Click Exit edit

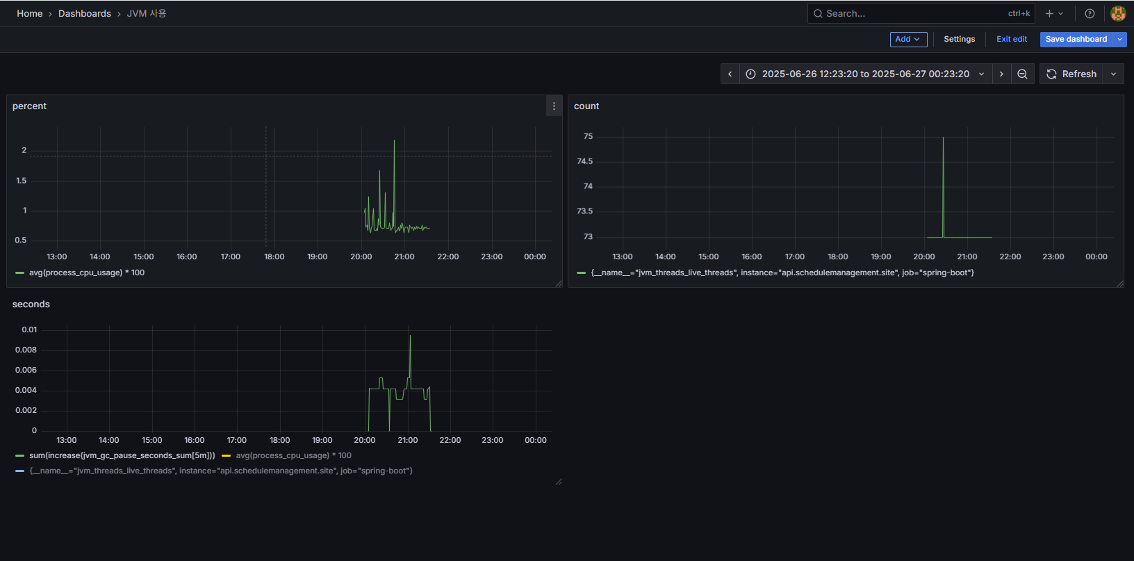coord(1011,39)
